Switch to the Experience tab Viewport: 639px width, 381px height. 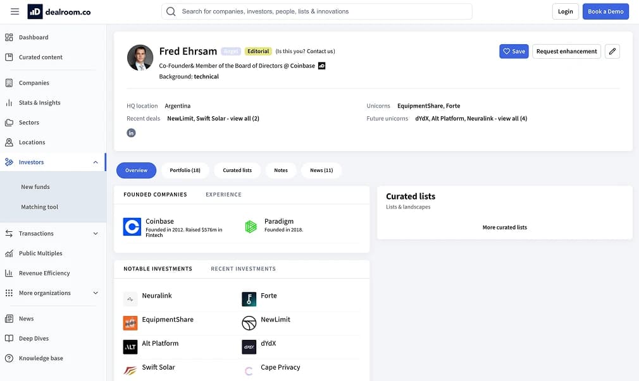pyautogui.click(x=224, y=195)
